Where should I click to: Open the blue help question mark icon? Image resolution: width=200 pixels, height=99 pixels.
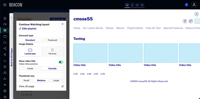click(x=186, y=5)
